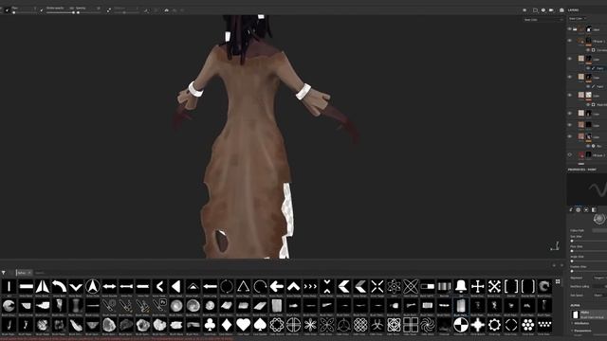607x341 pixels.
Task: Select the vertical line alpha
Action: click(9, 286)
